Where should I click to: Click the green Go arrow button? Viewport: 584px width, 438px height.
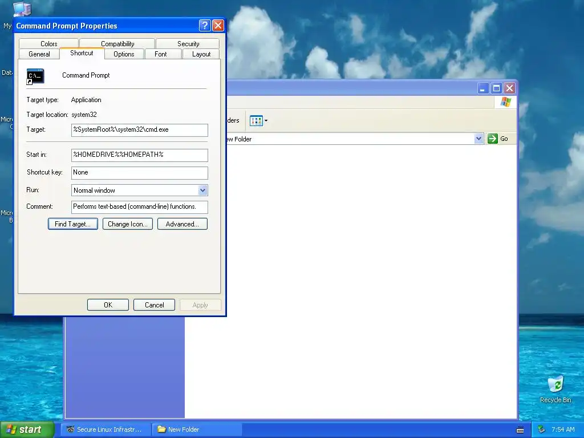point(492,139)
